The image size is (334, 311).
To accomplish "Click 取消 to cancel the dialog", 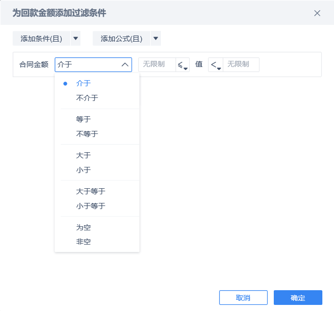I will click(243, 298).
